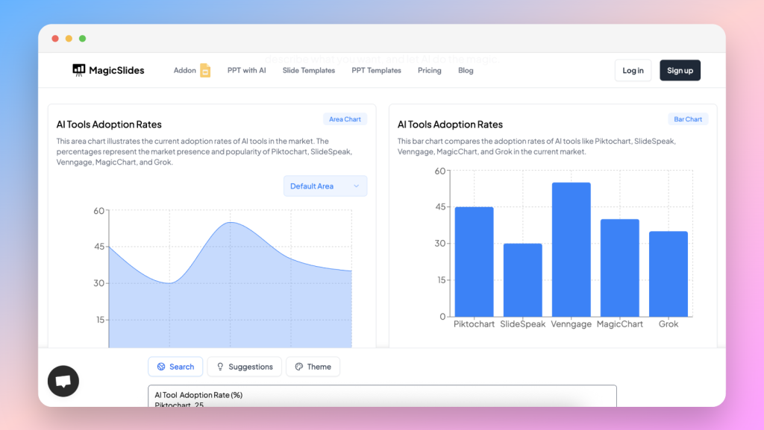Screen dimensions: 764x430
Task: Open the Blog link
Action: click(x=466, y=71)
